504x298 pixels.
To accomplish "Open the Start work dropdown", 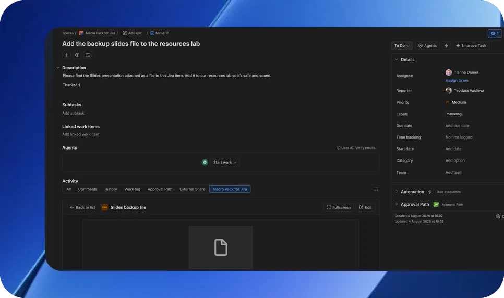I will point(225,162).
